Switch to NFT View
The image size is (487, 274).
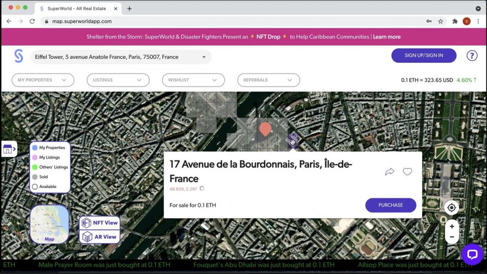pyautogui.click(x=100, y=223)
